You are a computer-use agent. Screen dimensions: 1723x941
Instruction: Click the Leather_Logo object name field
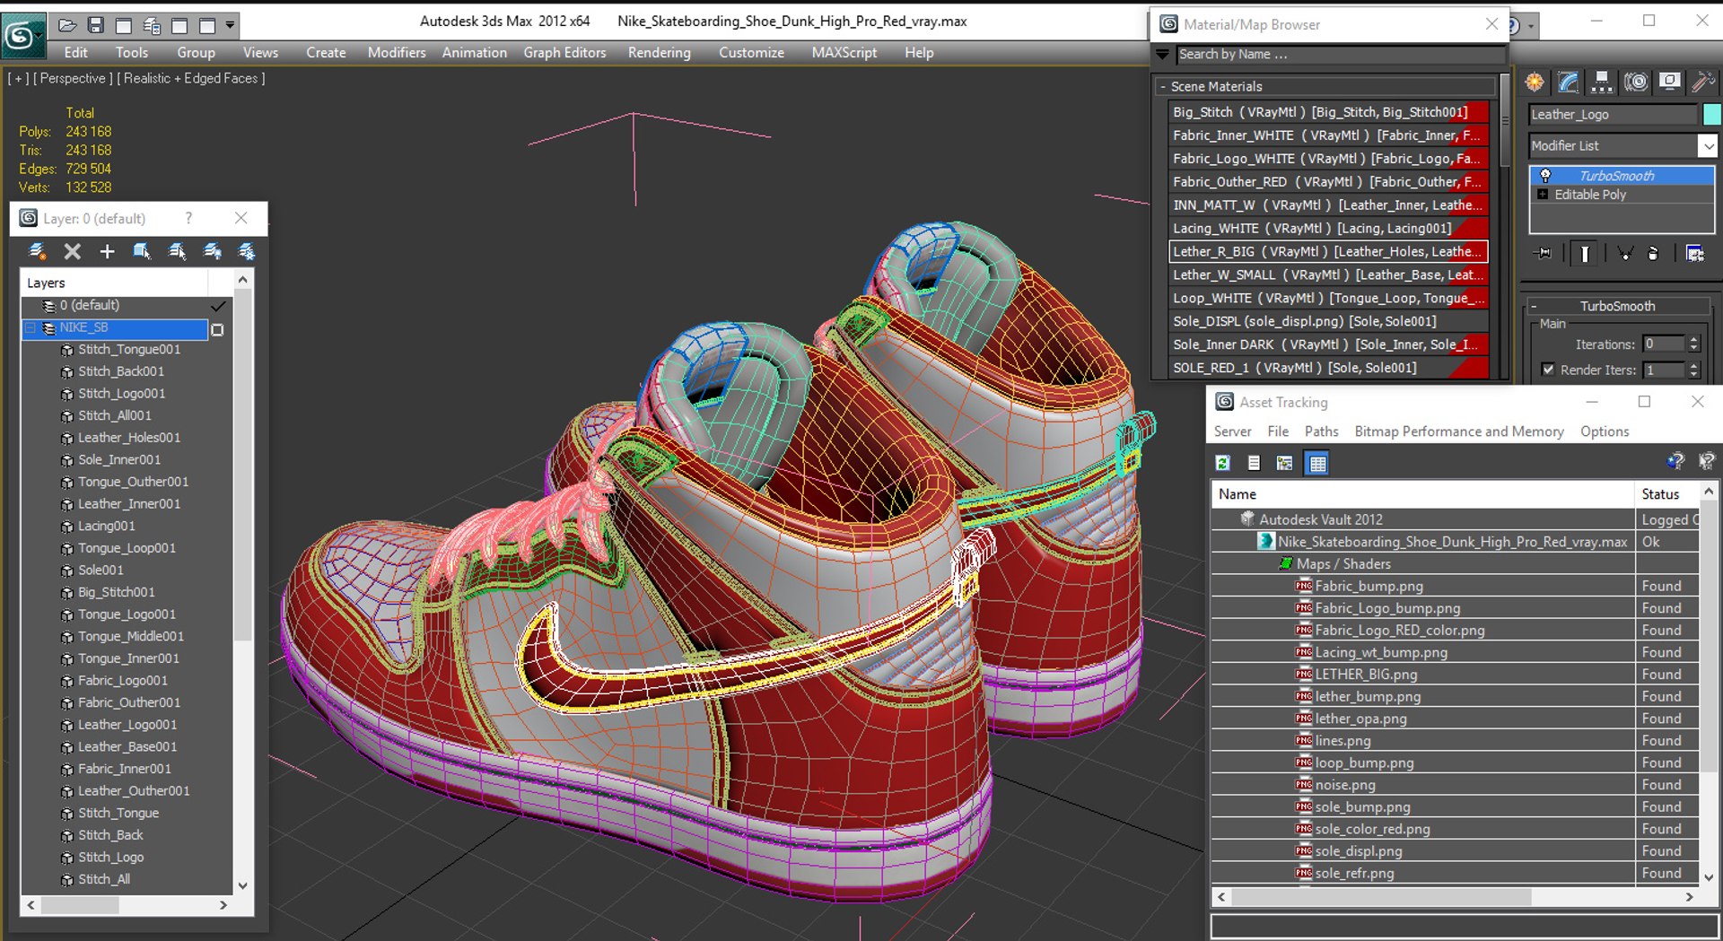(x=1614, y=114)
